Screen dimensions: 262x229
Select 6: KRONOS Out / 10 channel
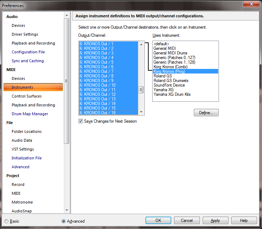108,85
